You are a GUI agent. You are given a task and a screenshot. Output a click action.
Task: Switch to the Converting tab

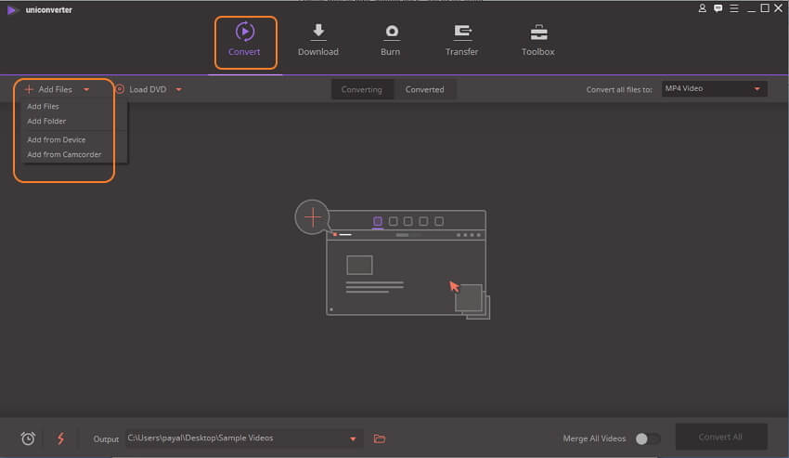pos(362,89)
